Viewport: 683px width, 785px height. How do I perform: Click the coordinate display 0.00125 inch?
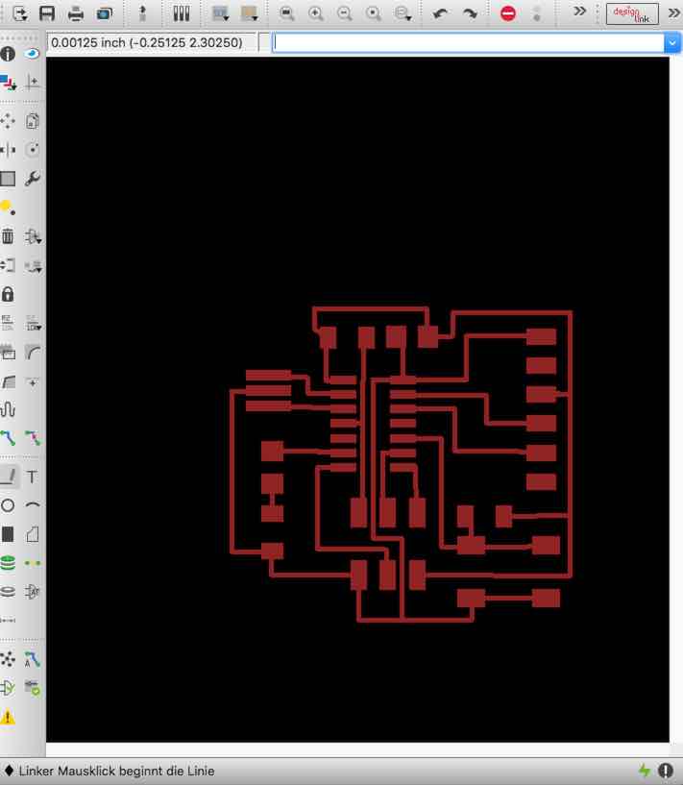152,43
